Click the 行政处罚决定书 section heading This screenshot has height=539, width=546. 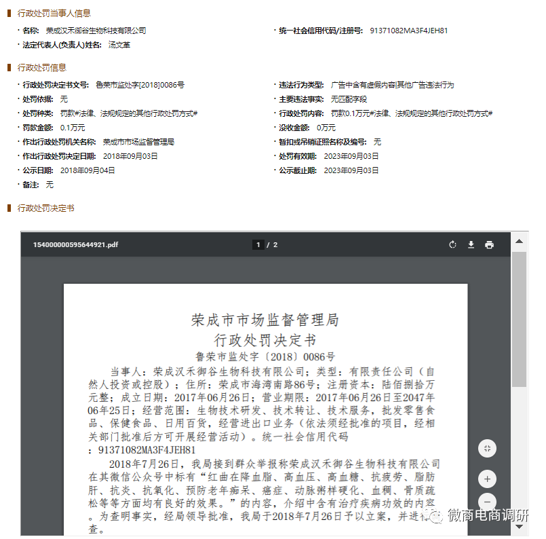(45, 208)
